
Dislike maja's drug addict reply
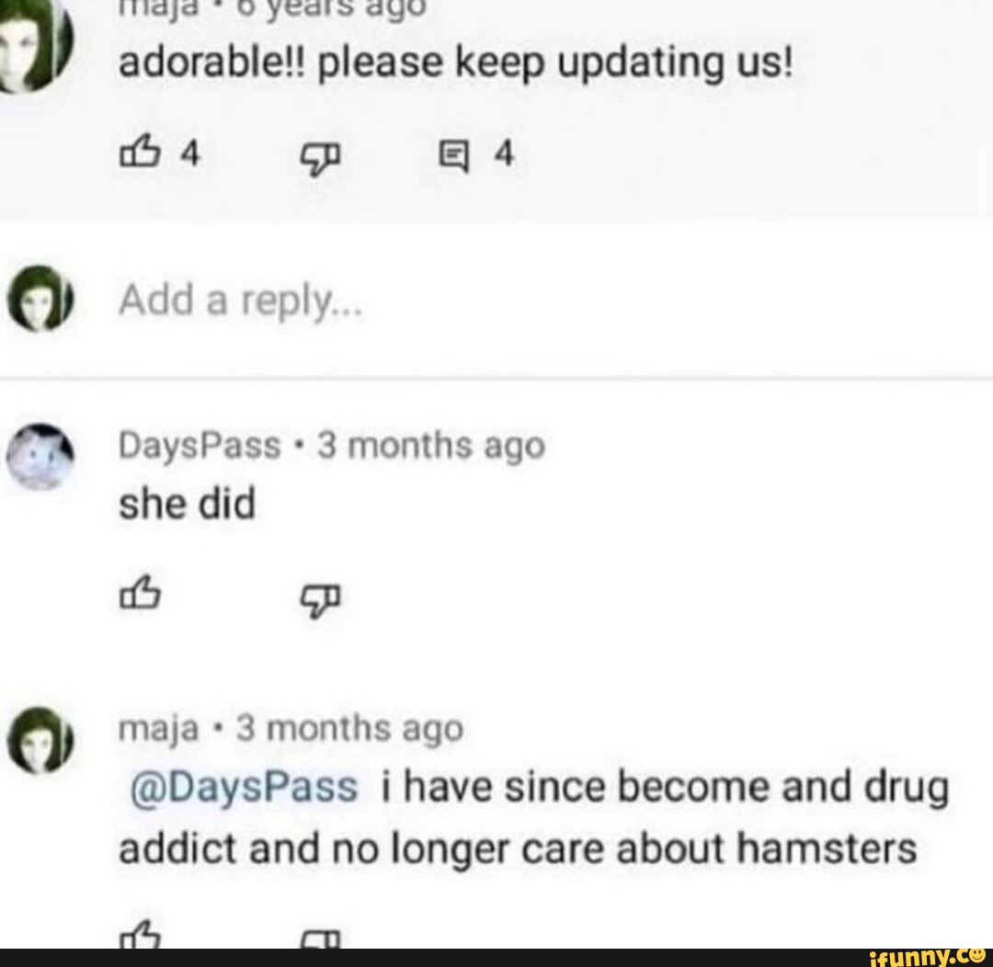(x=321, y=939)
